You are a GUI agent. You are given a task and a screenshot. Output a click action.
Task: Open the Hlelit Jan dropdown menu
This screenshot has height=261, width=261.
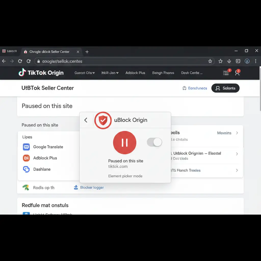tap(110, 73)
